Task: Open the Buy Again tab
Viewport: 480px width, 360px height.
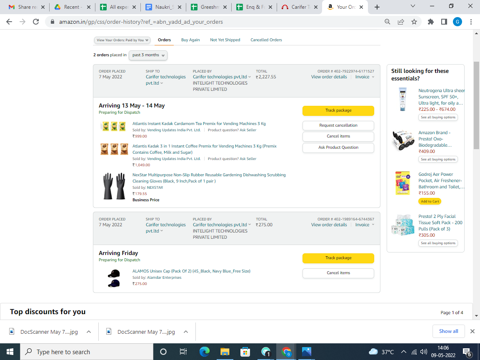Action: [x=190, y=40]
